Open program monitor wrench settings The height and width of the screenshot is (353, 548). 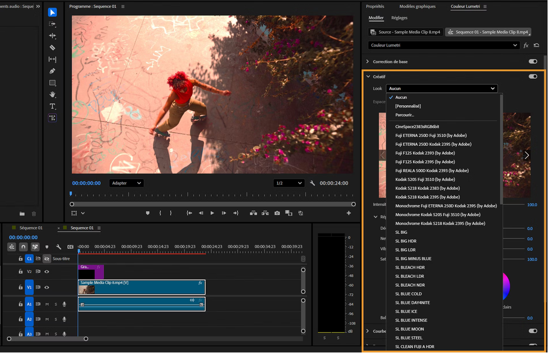tap(313, 183)
